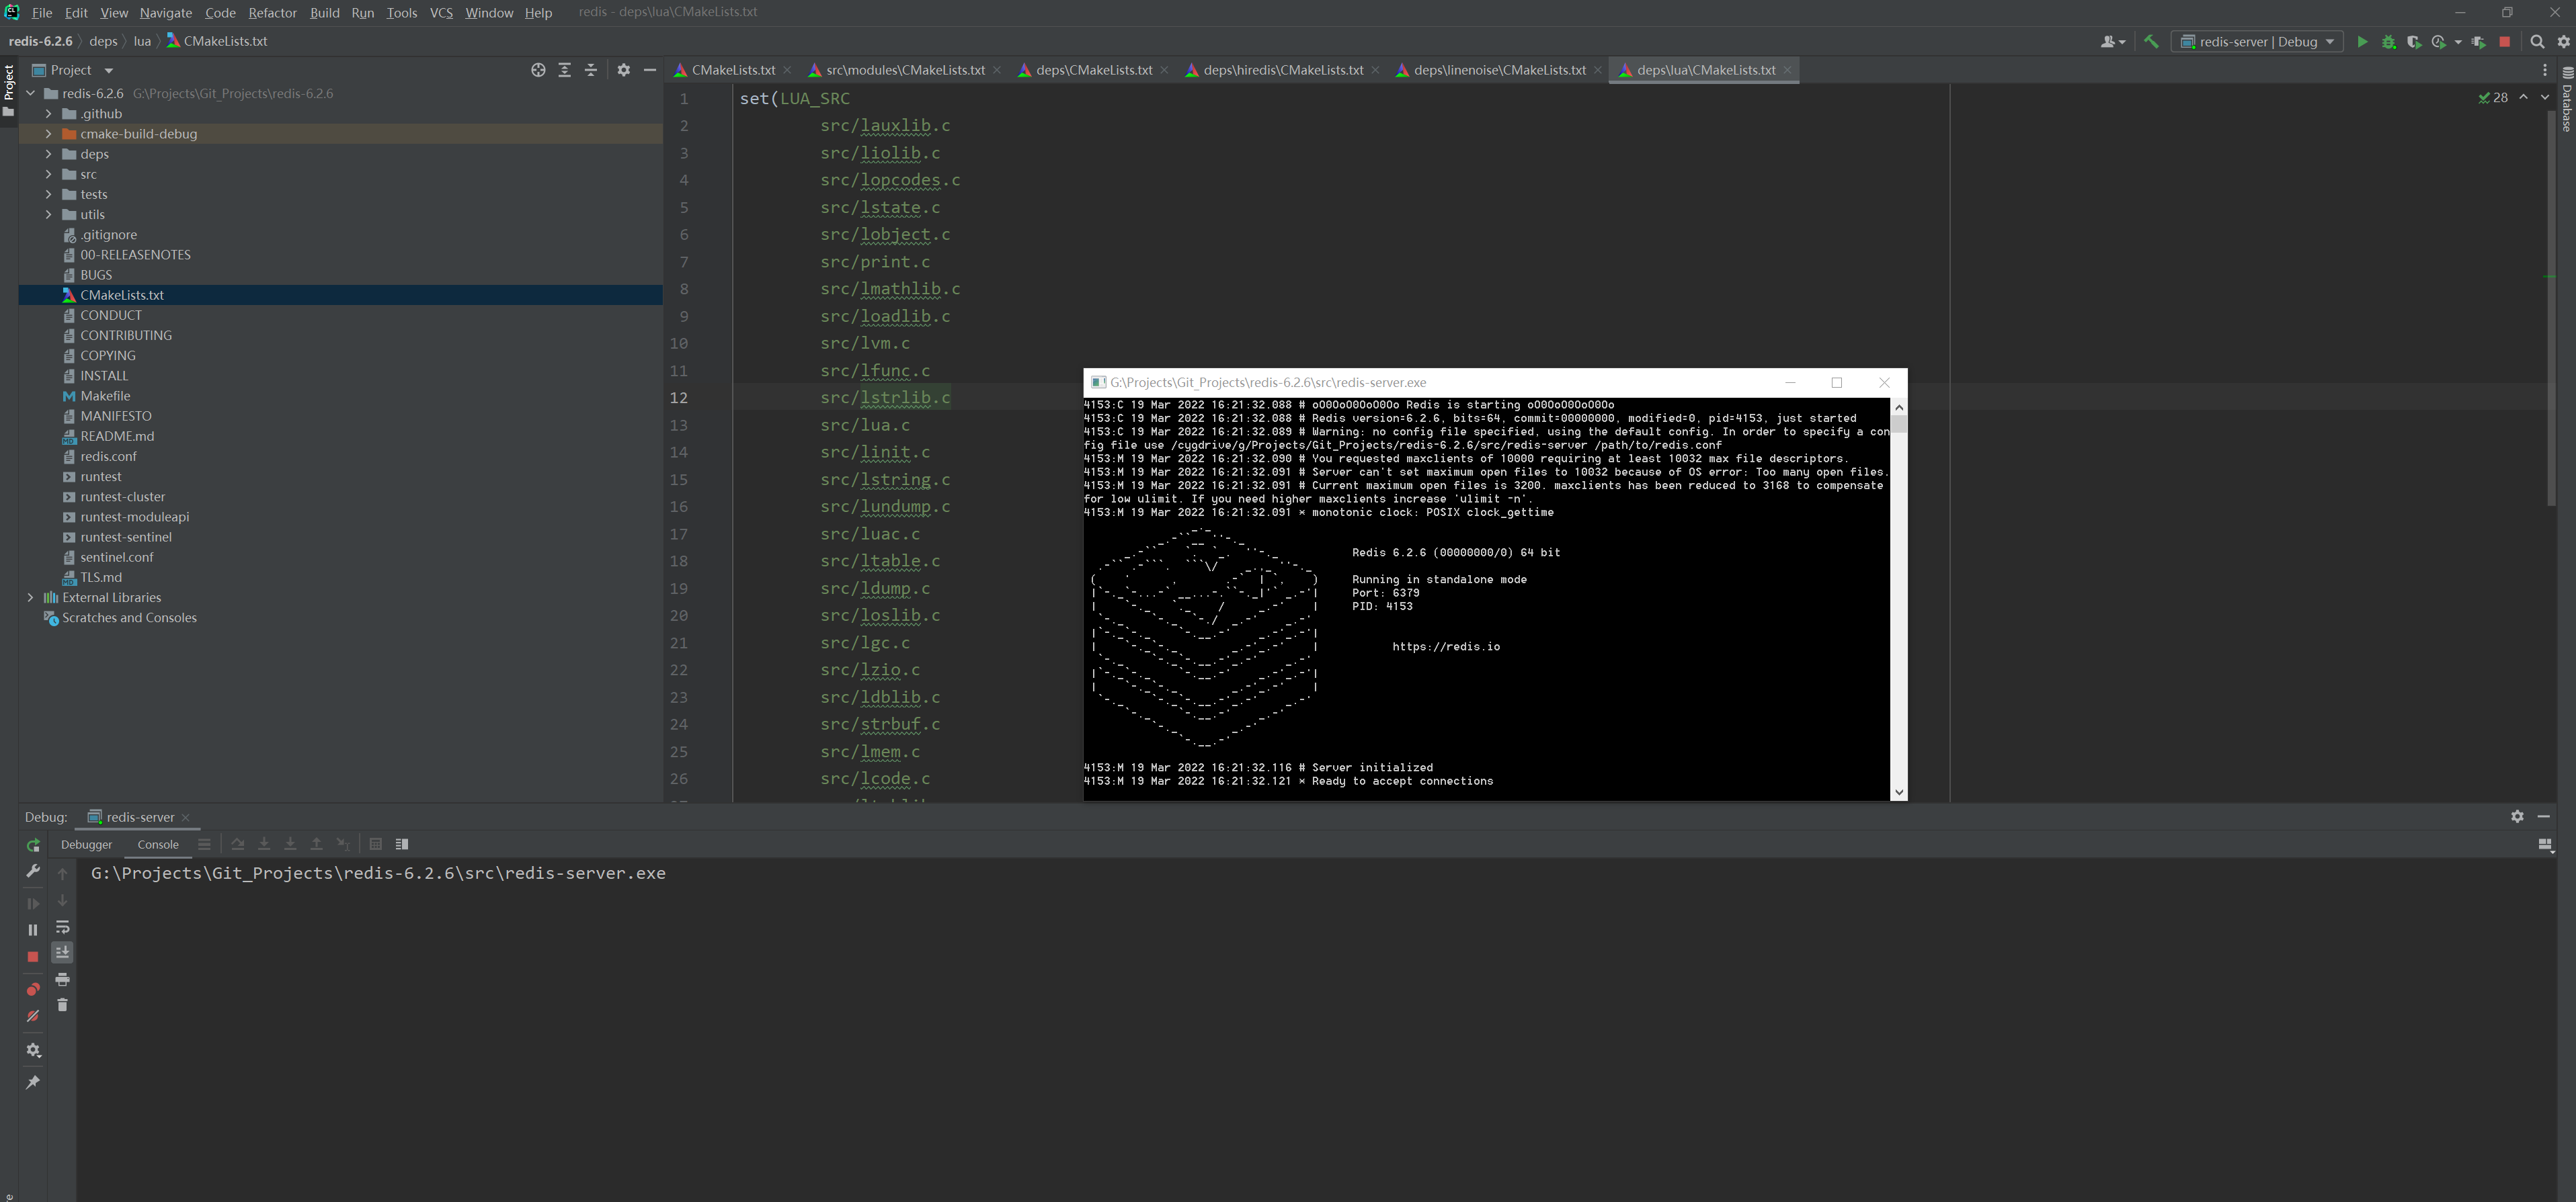This screenshot has height=1202, width=2576.
Task: Click Restore Layout icon in Debug panel
Action: tap(2545, 845)
